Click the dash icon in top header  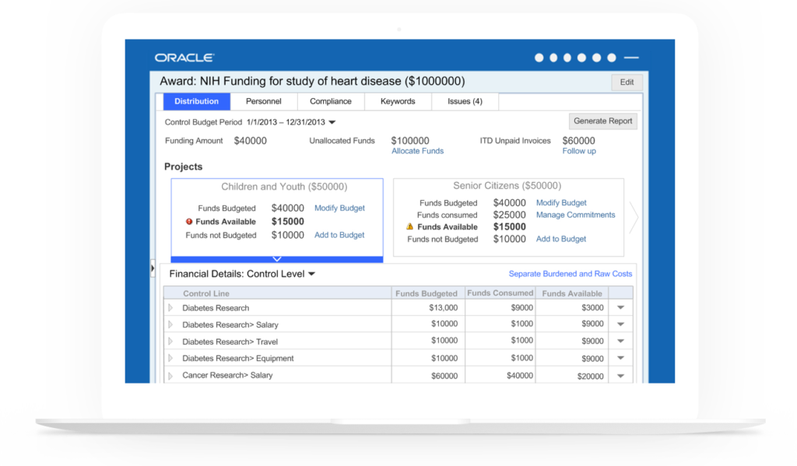[x=631, y=58]
